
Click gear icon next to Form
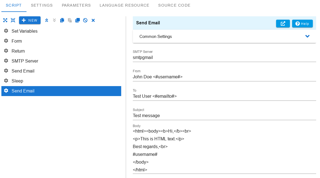click(x=6, y=41)
